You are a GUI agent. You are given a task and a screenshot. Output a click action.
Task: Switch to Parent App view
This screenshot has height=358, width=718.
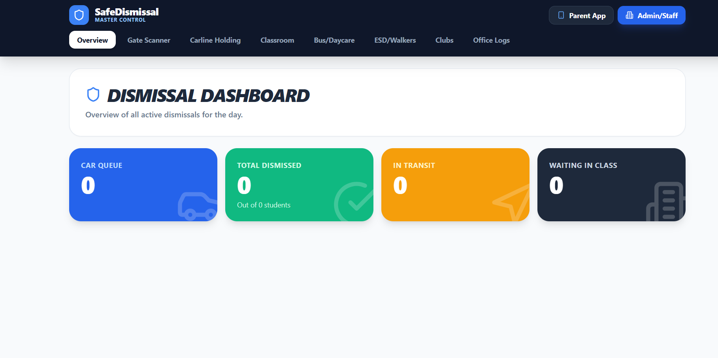click(581, 15)
